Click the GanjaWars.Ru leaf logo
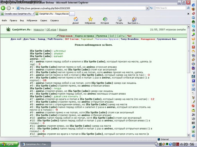 (8, 29)
